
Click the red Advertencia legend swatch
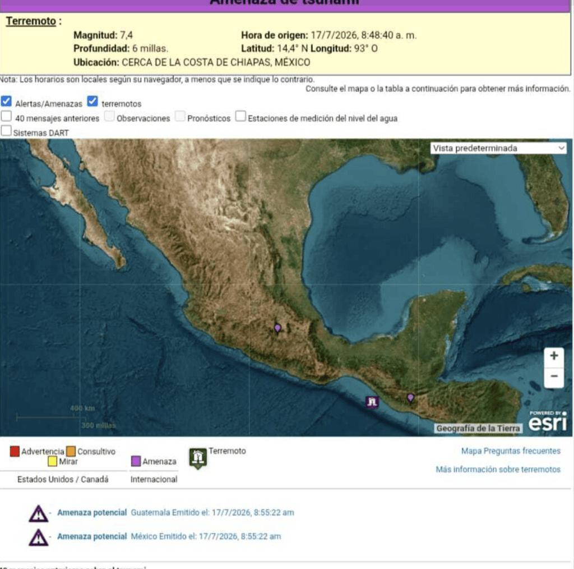[x=15, y=451]
